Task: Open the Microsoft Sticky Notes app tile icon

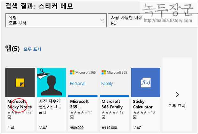Action: tap(20, 83)
